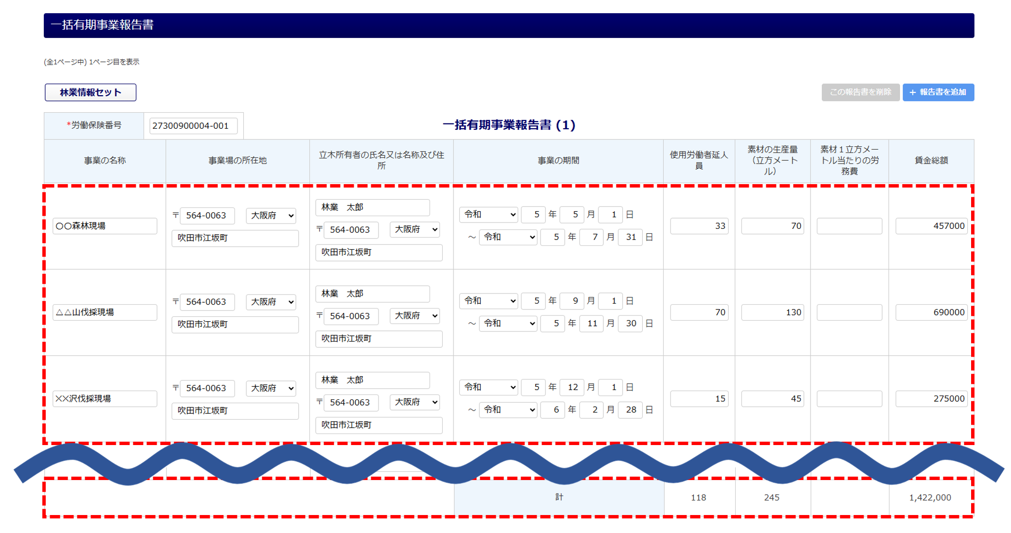Click the この報告書を削除 button
Screen dimensions: 1011x533
(860, 92)
